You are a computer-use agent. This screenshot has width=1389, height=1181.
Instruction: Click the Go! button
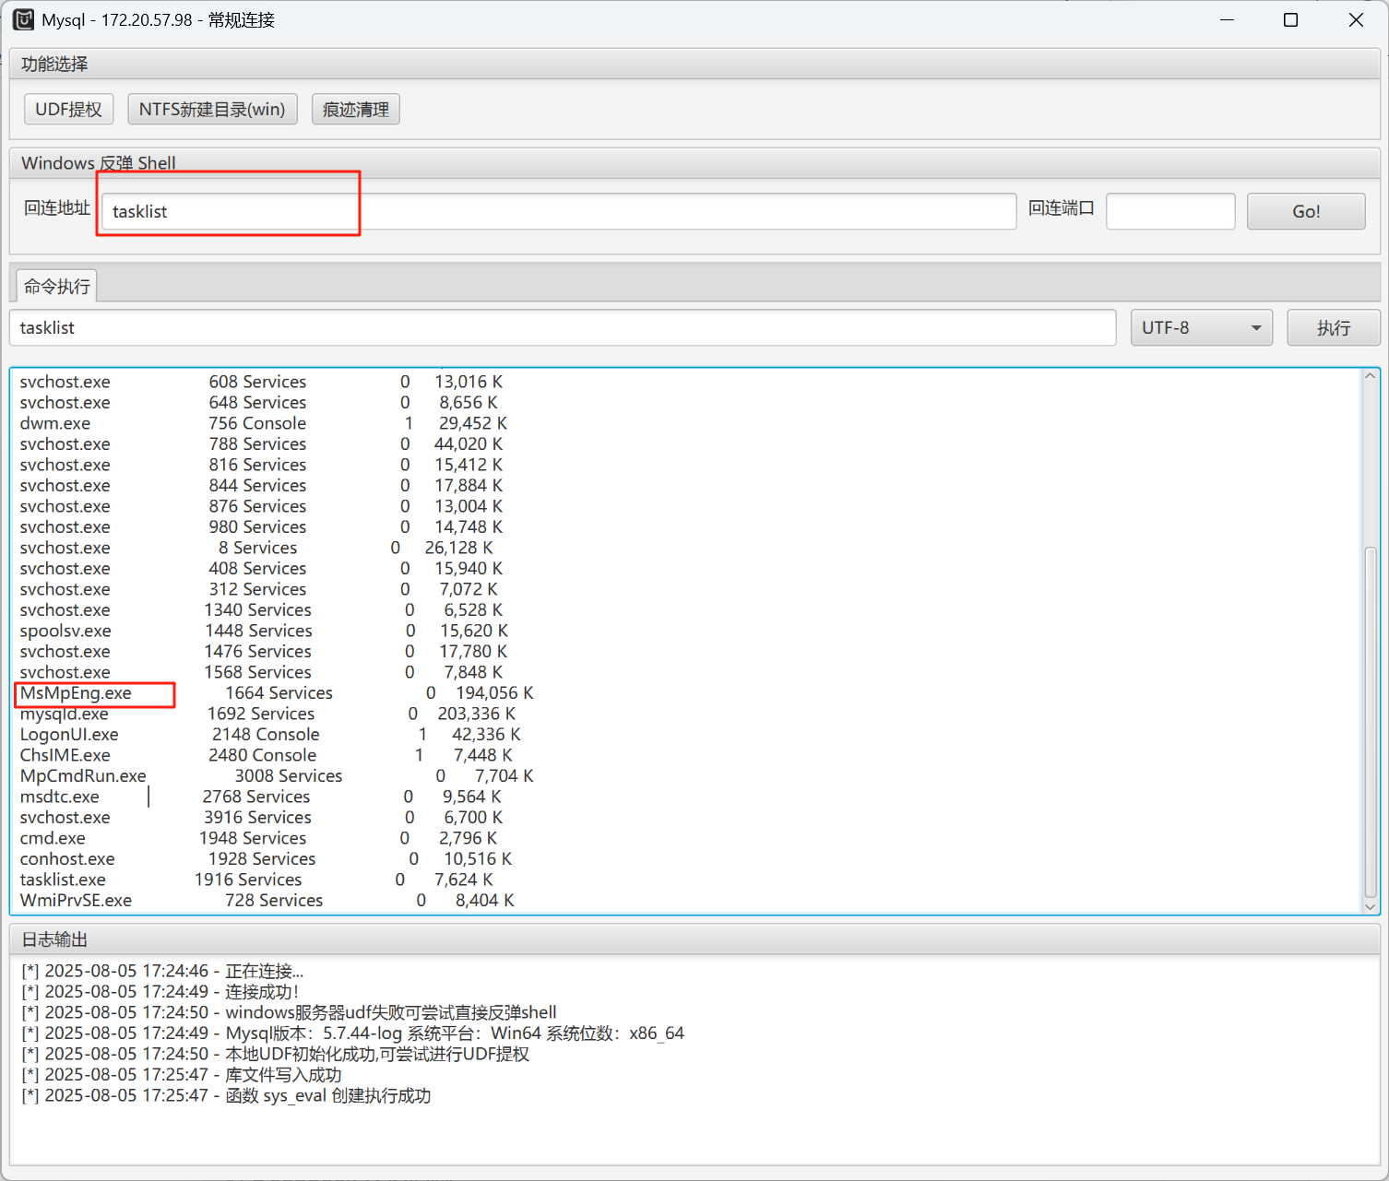pos(1306,211)
